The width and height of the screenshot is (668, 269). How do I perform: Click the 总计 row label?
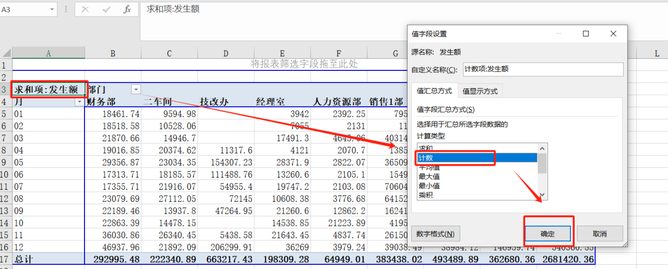[23, 259]
